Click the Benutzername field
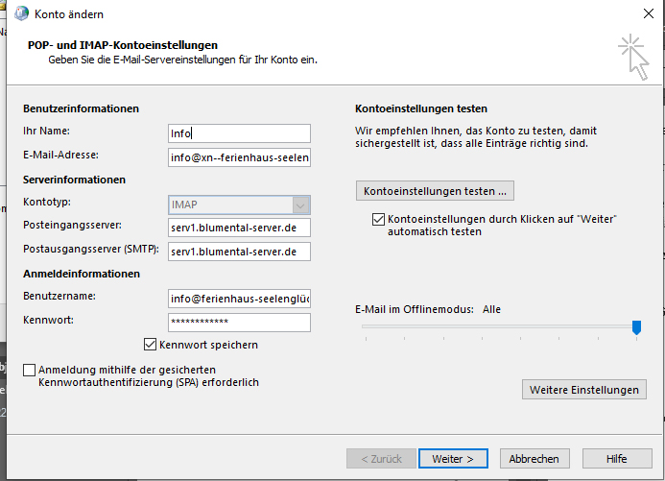 pyautogui.click(x=239, y=299)
